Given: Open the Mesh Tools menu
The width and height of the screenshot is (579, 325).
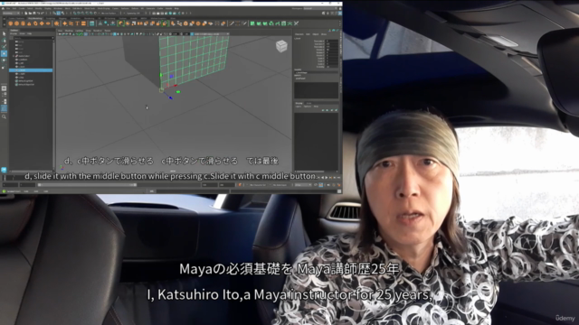Looking at the screenshot, I should 90,8.
